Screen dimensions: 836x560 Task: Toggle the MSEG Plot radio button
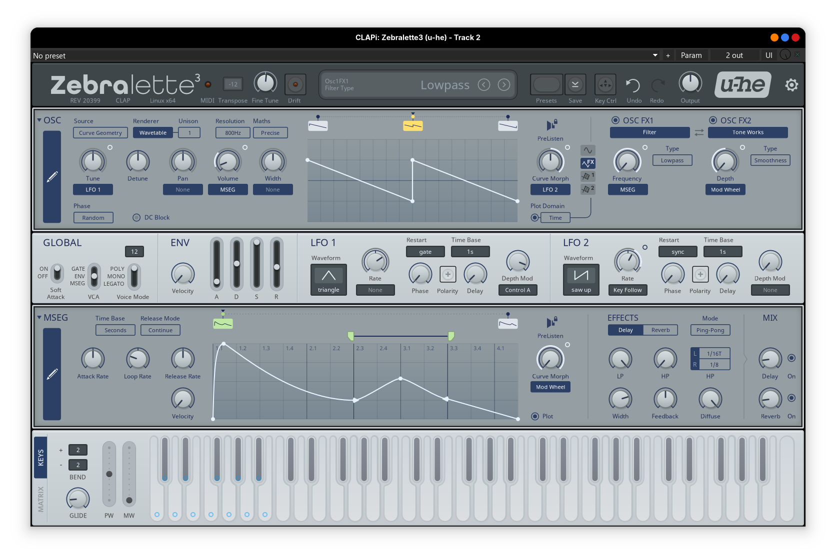pyautogui.click(x=535, y=416)
